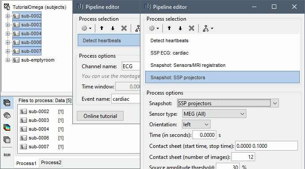Select Detect heartbeats in right Pipeline editor
The width and height of the screenshot is (305, 169).
[x=222, y=40]
